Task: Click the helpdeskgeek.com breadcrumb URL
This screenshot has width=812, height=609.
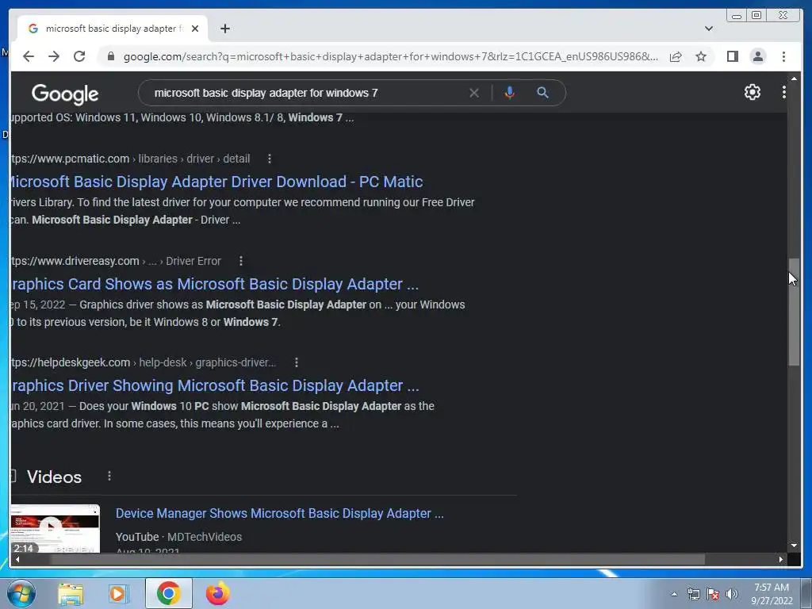Action: 143,362
